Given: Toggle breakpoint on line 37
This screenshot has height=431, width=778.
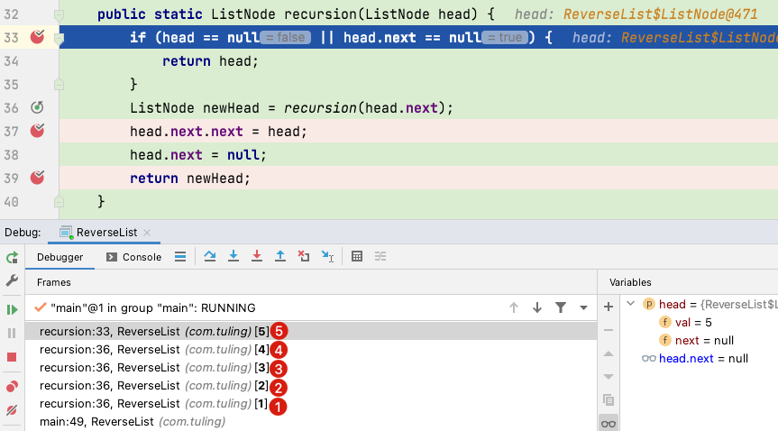Looking at the screenshot, I should point(37,131).
